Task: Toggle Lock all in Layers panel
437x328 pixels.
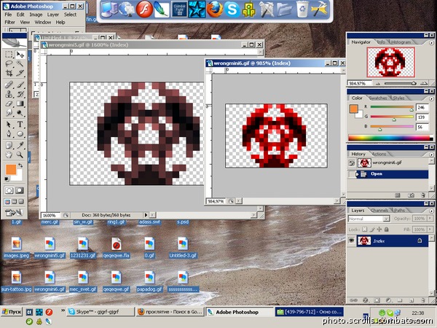Action: (386, 230)
